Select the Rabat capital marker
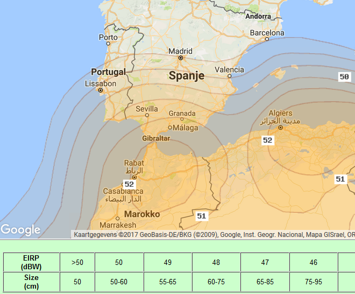Screen dimensions: 355x294 [x=134, y=177]
